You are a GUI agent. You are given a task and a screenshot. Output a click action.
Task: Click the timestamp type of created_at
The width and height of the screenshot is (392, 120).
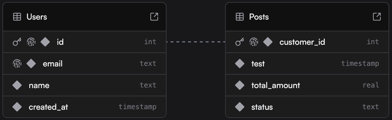pyautogui.click(x=137, y=107)
